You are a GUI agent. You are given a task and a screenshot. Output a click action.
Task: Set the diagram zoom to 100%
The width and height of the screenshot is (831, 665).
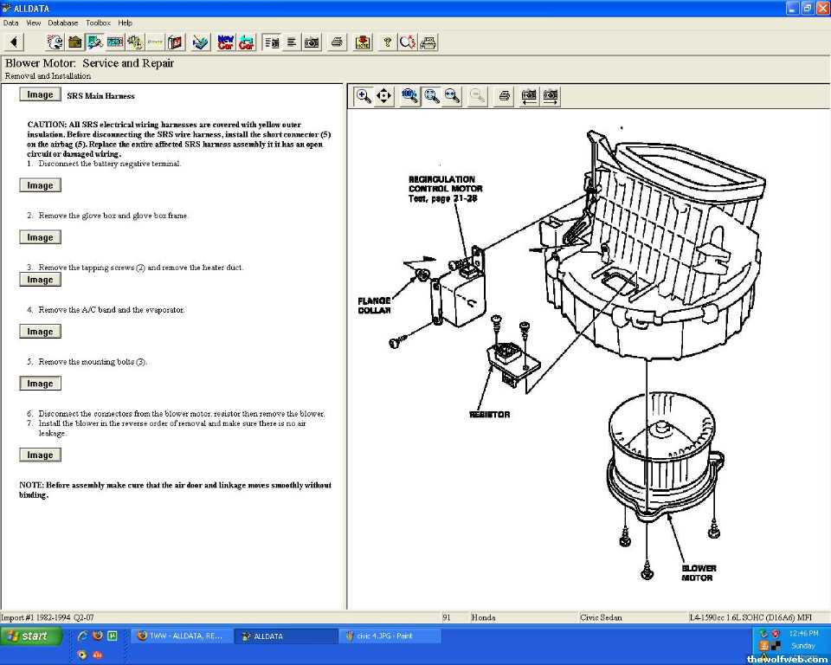pos(409,96)
